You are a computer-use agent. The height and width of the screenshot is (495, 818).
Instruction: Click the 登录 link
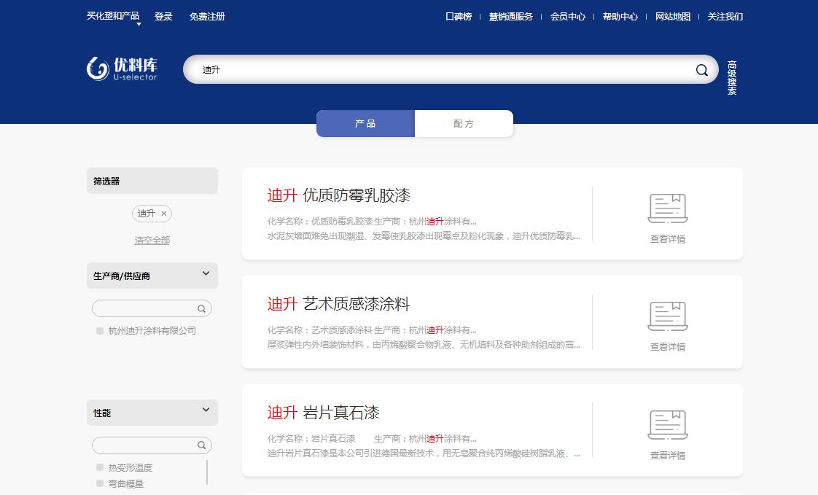pos(163,17)
